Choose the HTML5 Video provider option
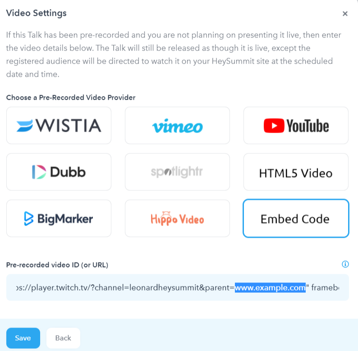 coord(296,172)
